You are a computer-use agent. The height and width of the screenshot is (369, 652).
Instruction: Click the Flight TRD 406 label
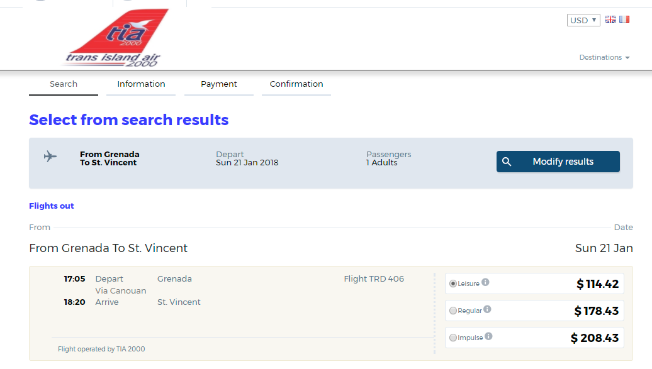click(374, 279)
